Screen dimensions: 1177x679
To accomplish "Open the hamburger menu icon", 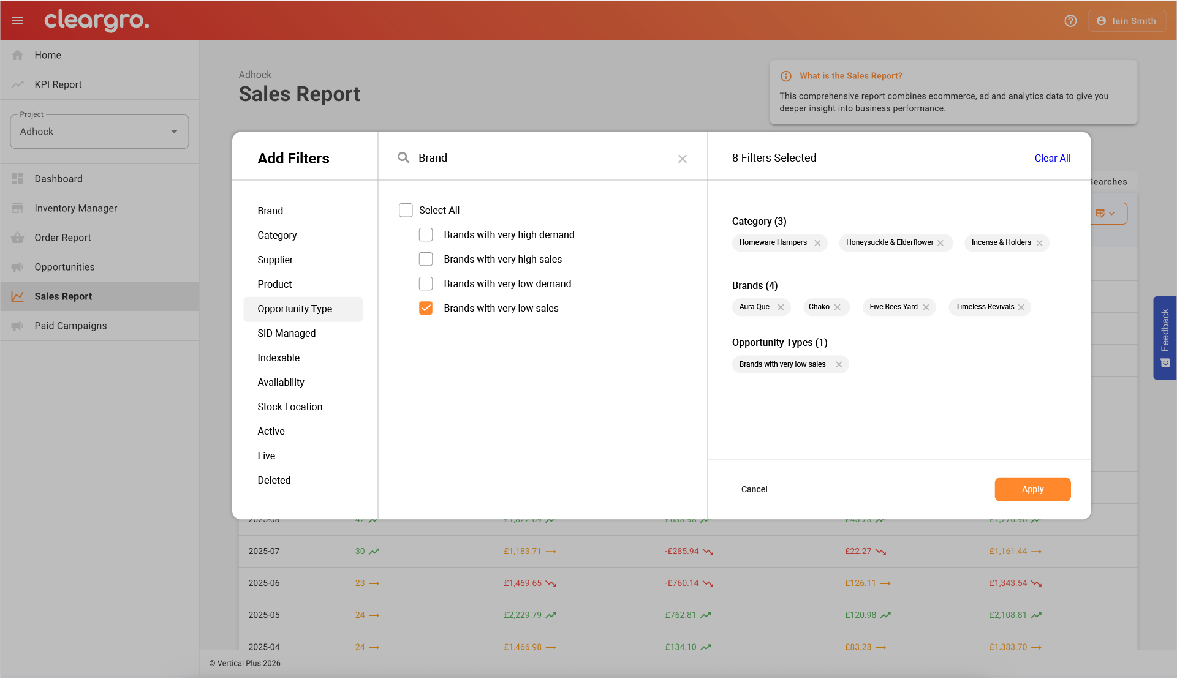I will [18, 21].
